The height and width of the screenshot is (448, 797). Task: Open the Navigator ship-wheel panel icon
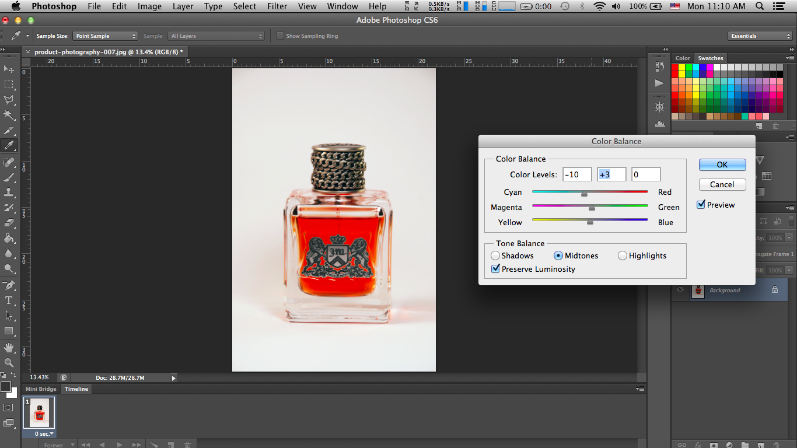point(660,107)
